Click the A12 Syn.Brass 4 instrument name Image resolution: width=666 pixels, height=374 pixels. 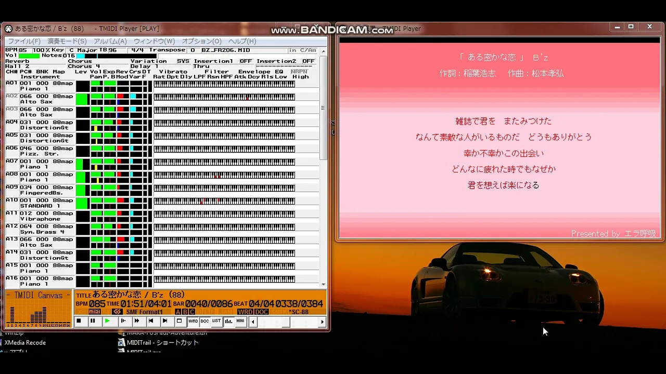tap(42, 232)
